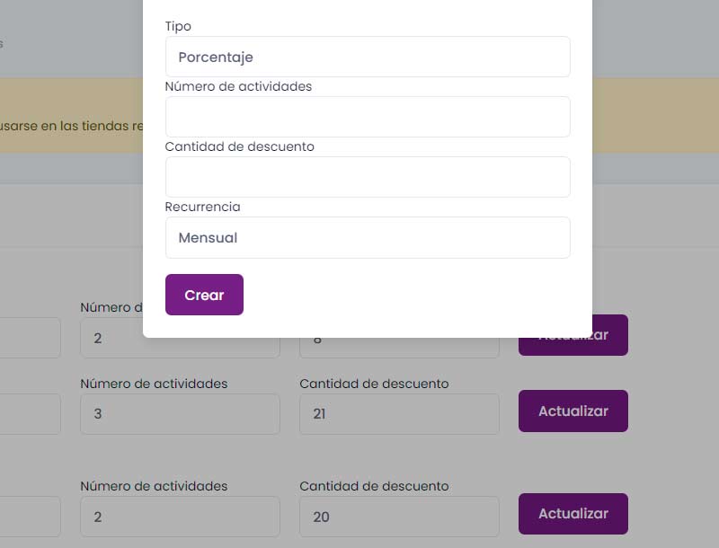Open the Tipo dropdown showing Porcentaje

368,57
